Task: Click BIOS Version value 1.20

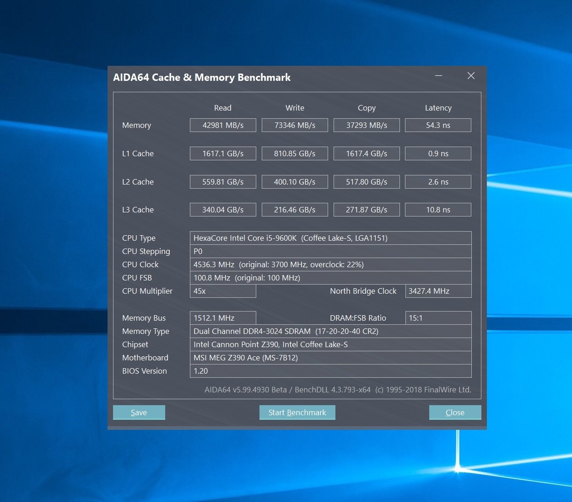Action: (x=331, y=371)
